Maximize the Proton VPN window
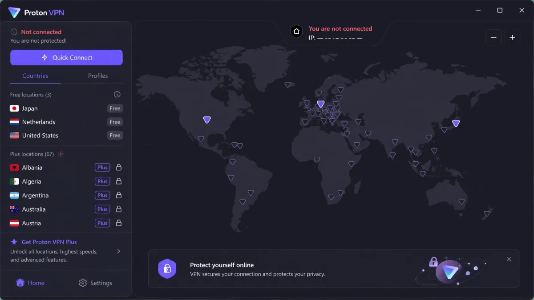This screenshot has width=534, height=300. 500,10
